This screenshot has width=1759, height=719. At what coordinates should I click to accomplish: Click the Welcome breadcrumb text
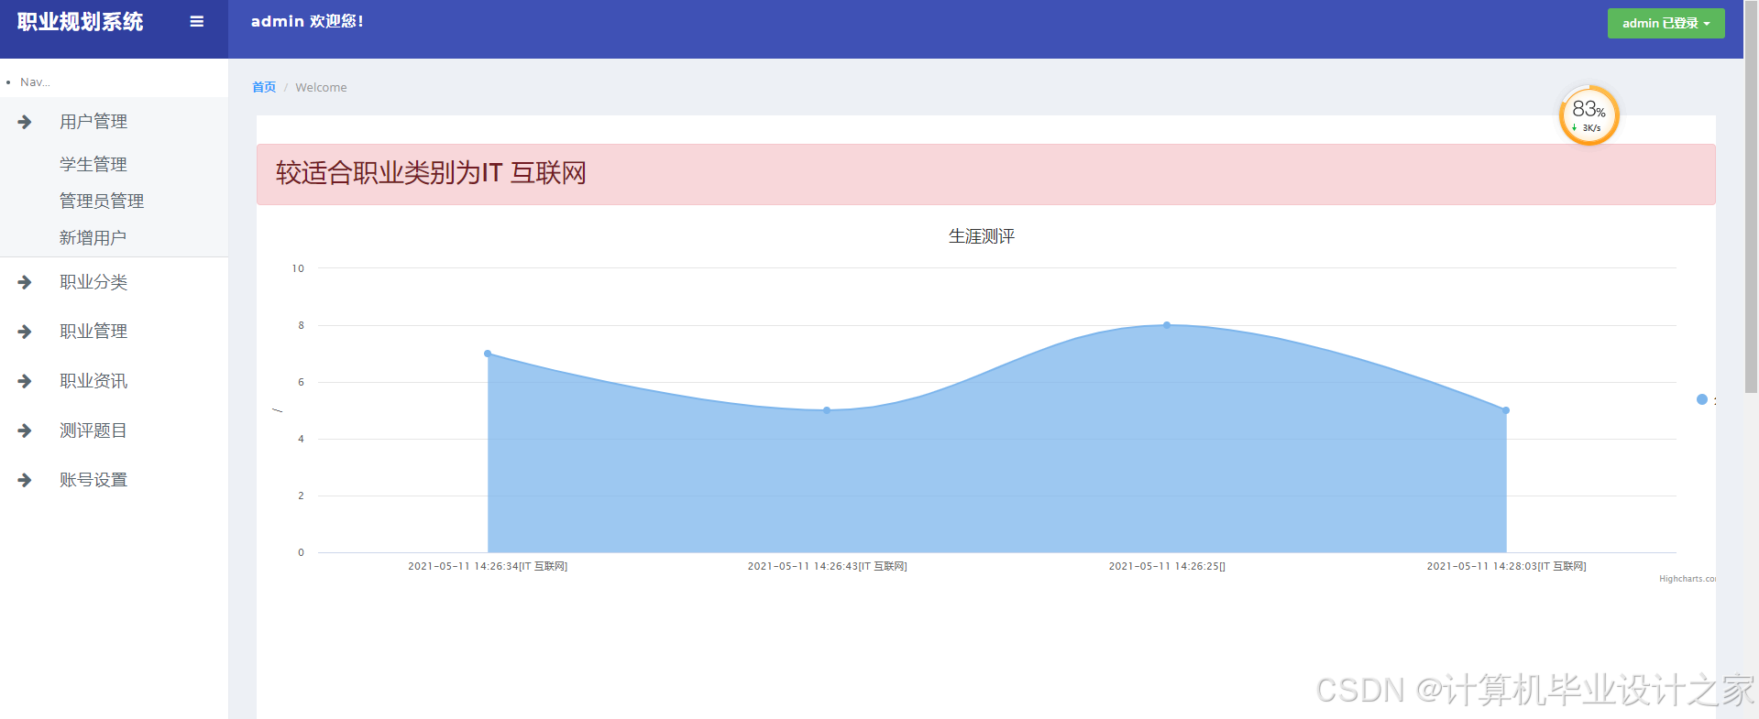(x=321, y=87)
